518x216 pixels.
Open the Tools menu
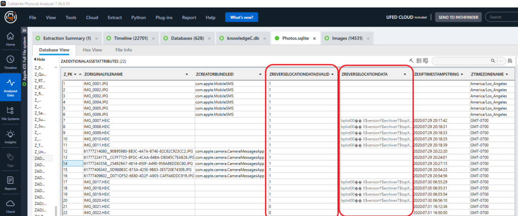pyautogui.click(x=71, y=18)
